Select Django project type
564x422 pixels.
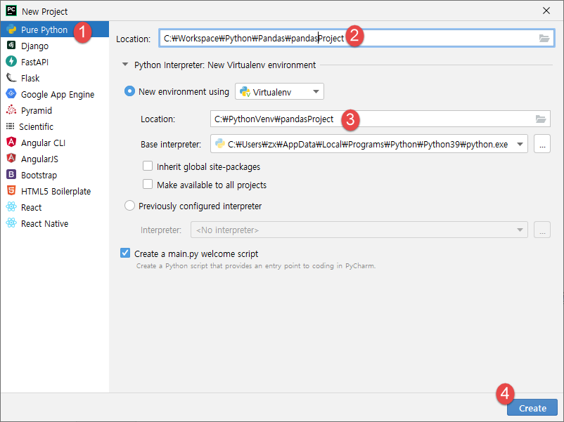pyautogui.click(x=55, y=46)
